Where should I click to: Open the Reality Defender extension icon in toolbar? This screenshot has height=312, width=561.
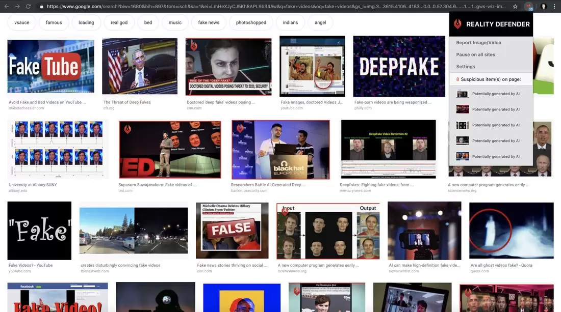528,7
